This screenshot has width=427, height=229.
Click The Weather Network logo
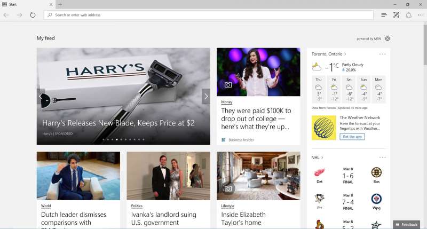324,128
